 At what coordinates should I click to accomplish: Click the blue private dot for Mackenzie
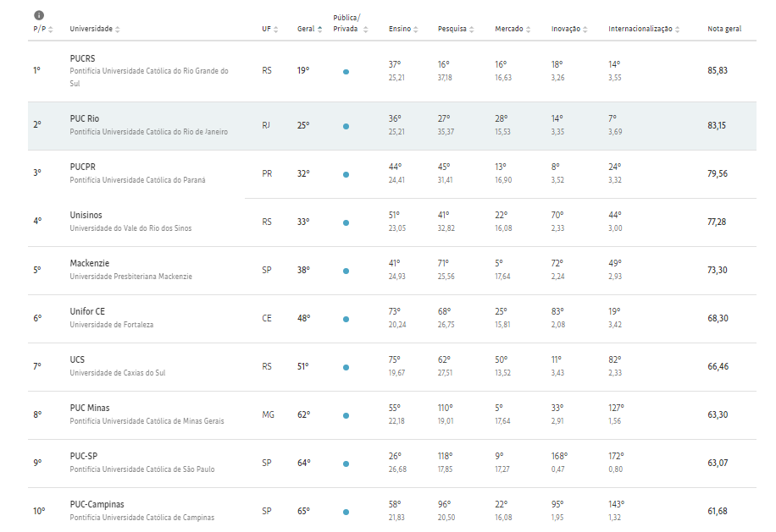click(x=346, y=271)
